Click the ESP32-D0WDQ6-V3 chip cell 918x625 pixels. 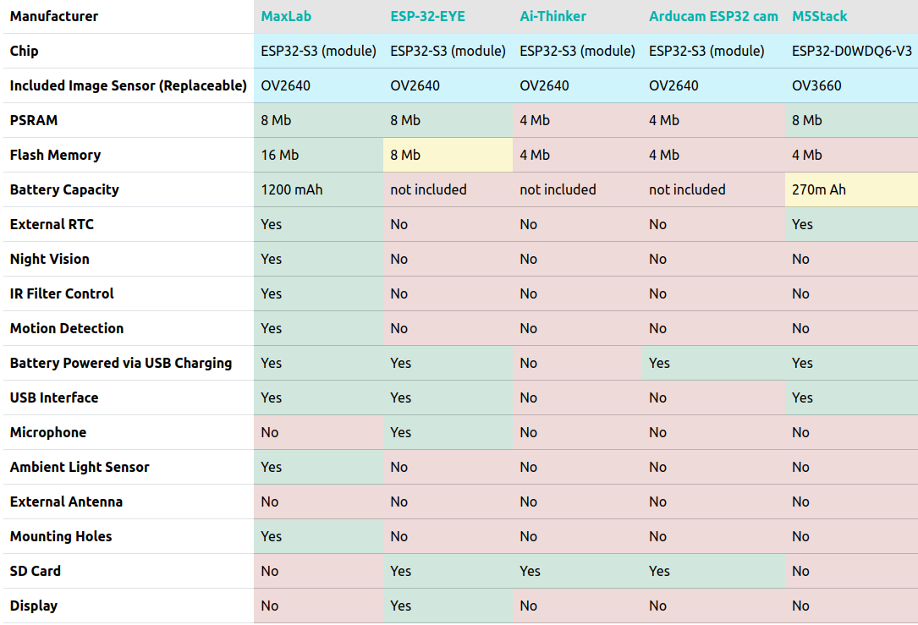click(x=851, y=51)
